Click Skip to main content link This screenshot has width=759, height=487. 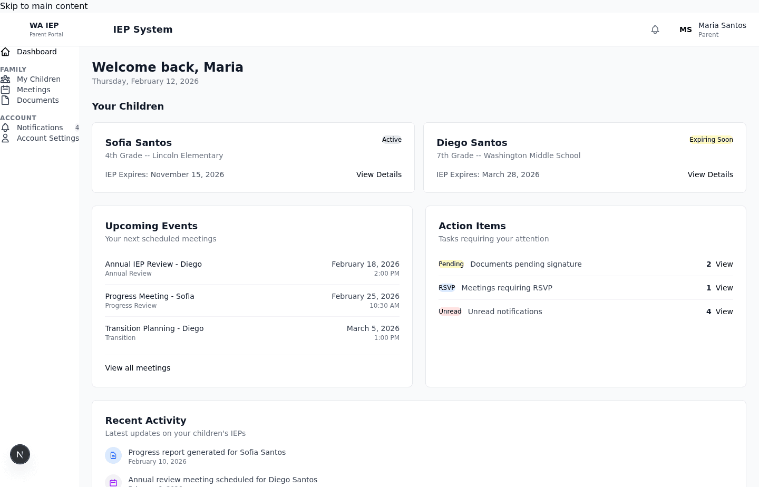pos(44,6)
